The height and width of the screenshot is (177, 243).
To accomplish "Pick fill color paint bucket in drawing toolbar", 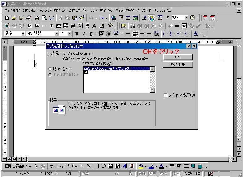I will [141, 166].
